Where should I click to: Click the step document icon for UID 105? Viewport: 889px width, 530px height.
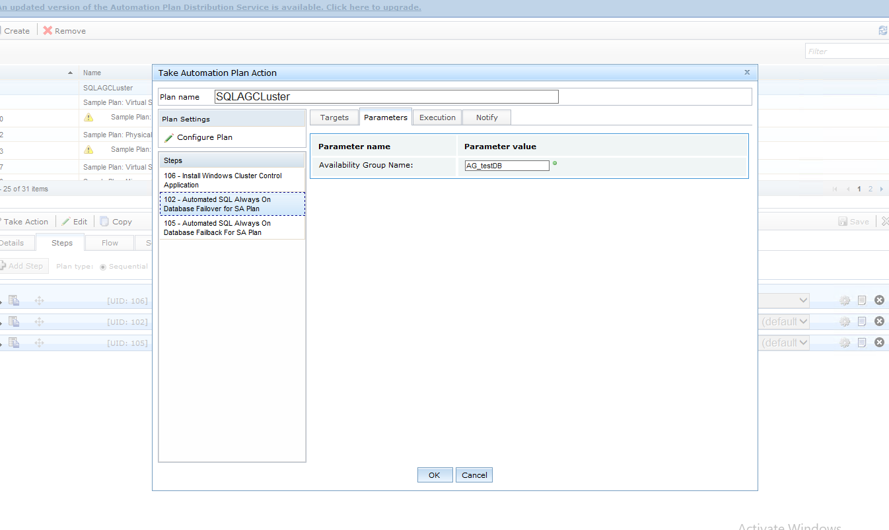tap(14, 343)
